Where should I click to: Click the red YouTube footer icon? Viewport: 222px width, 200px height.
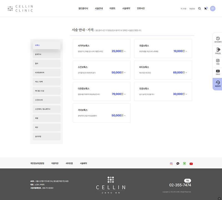point(191,164)
